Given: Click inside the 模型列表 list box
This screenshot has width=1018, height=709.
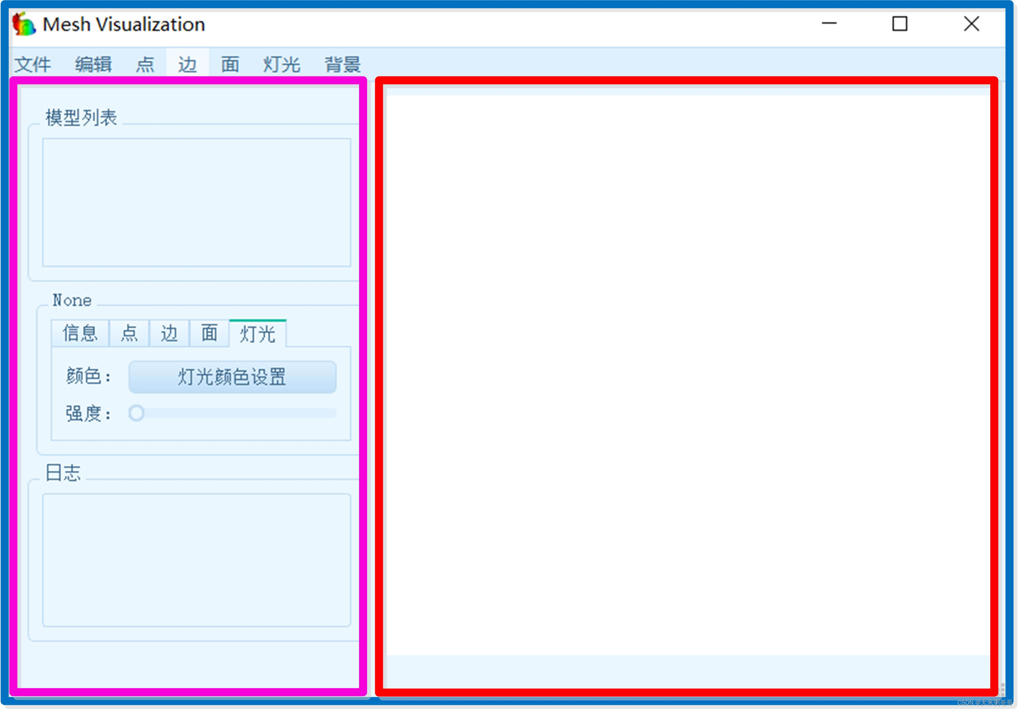Looking at the screenshot, I should coord(197,203).
